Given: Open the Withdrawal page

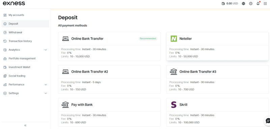Looking at the screenshot, I should point(25,32).
